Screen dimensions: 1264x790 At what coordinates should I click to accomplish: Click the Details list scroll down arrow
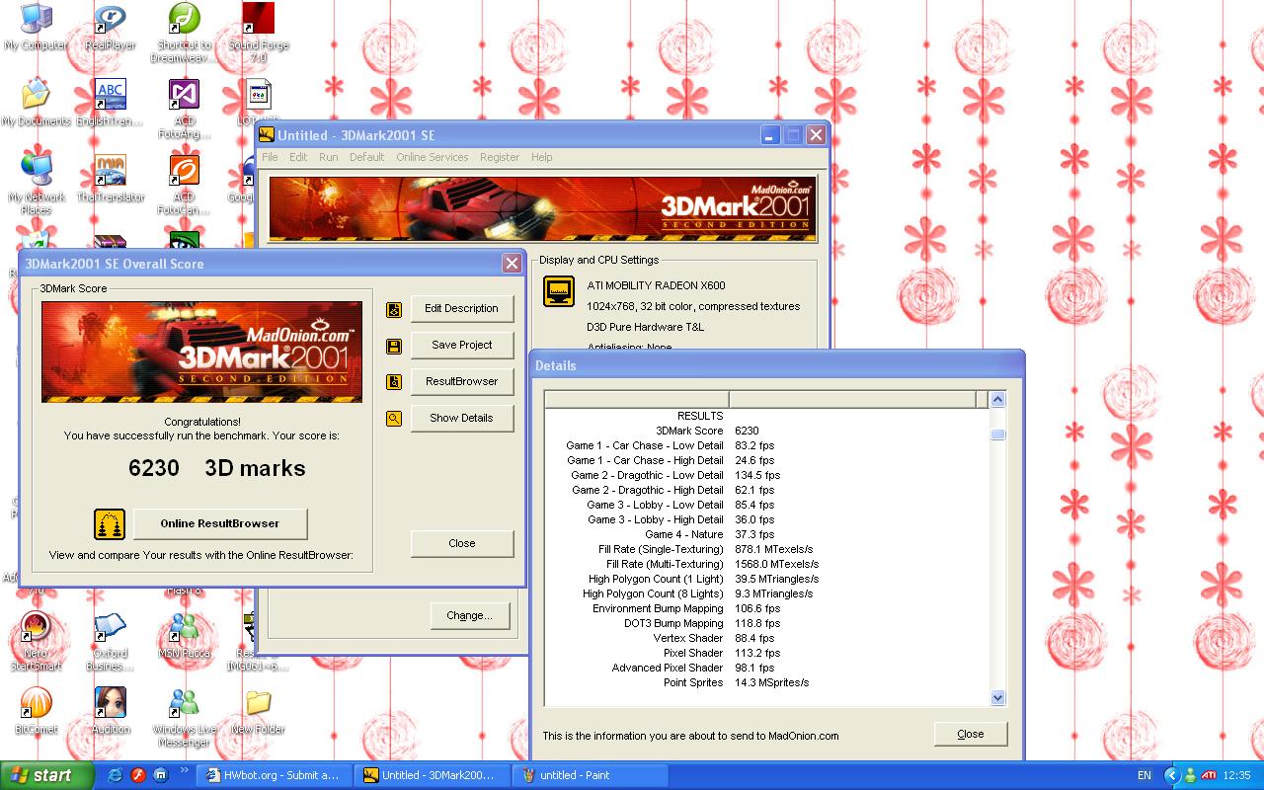[x=997, y=697]
